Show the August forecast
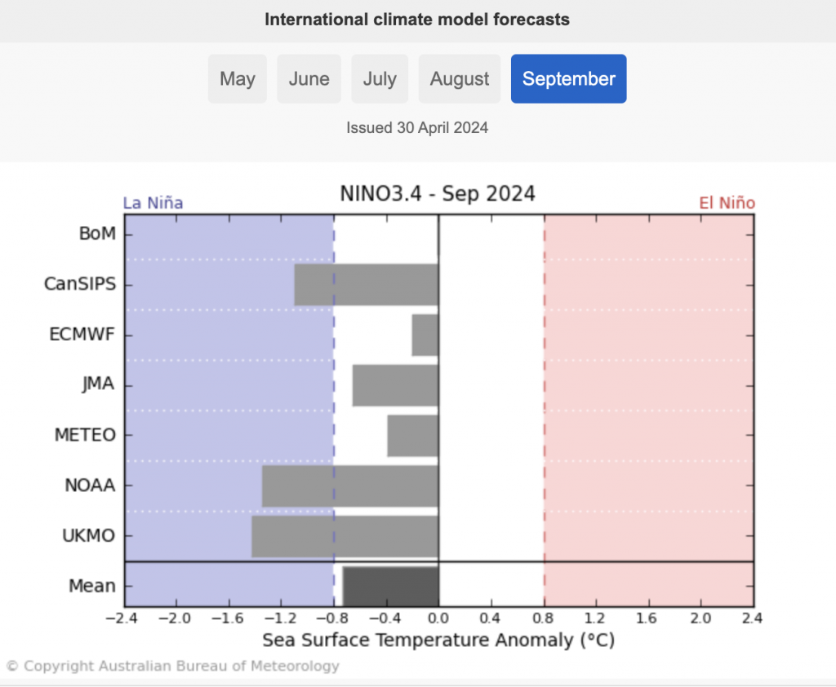The image size is (836, 687). pyautogui.click(x=460, y=79)
